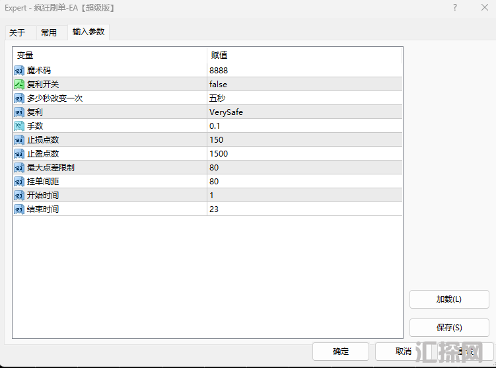
Task: Click the icon next to 手数 row
Action: [x=18, y=126]
